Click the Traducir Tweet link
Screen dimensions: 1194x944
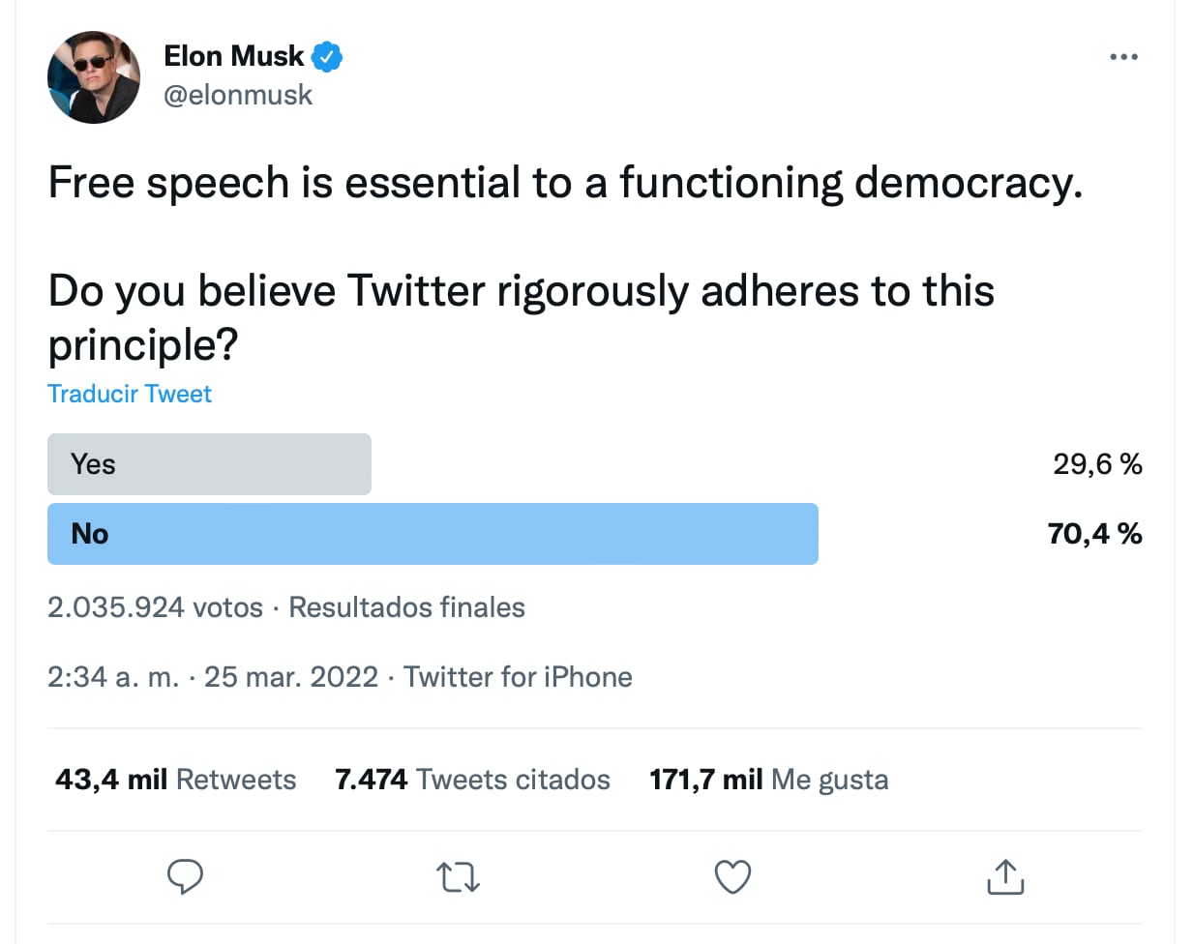click(x=129, y=394)
